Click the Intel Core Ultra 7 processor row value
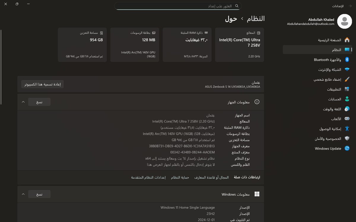356x222 pixels. 184,121
